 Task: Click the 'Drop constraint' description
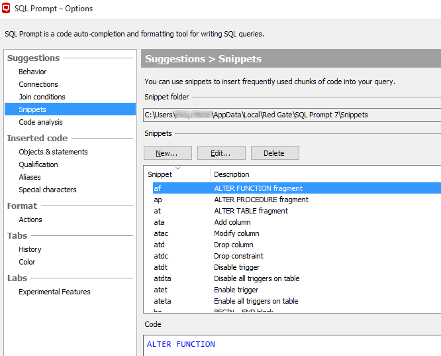pos(238,256)
